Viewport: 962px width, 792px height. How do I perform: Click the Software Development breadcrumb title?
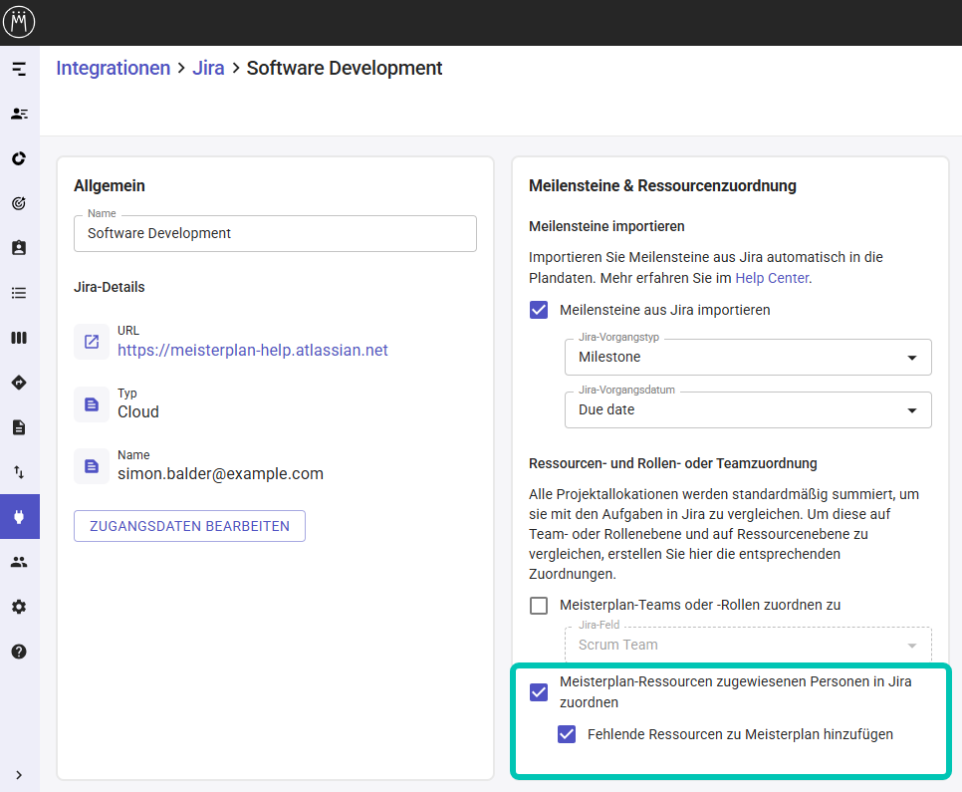click(x=345, y=68)
